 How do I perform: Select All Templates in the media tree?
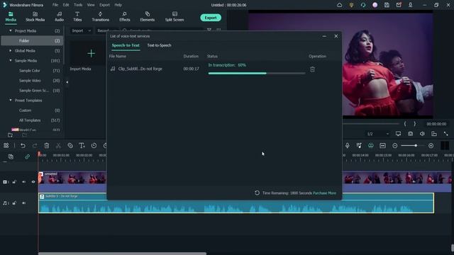tap(30, 120)
